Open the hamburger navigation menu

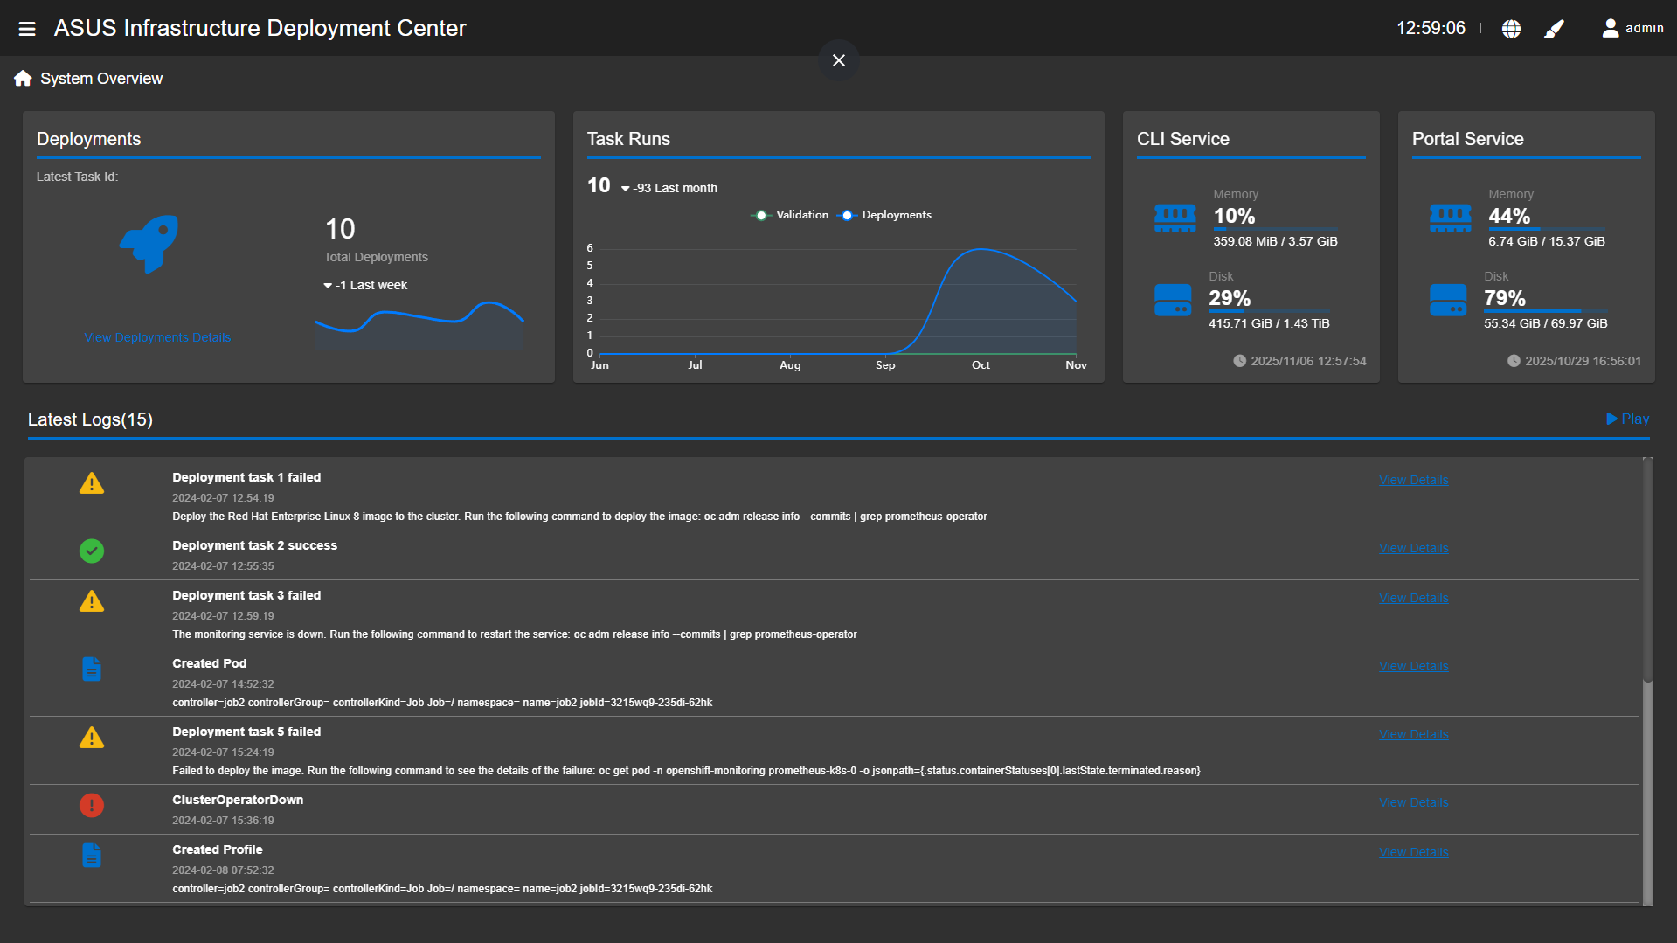click(x=27, y=29)
